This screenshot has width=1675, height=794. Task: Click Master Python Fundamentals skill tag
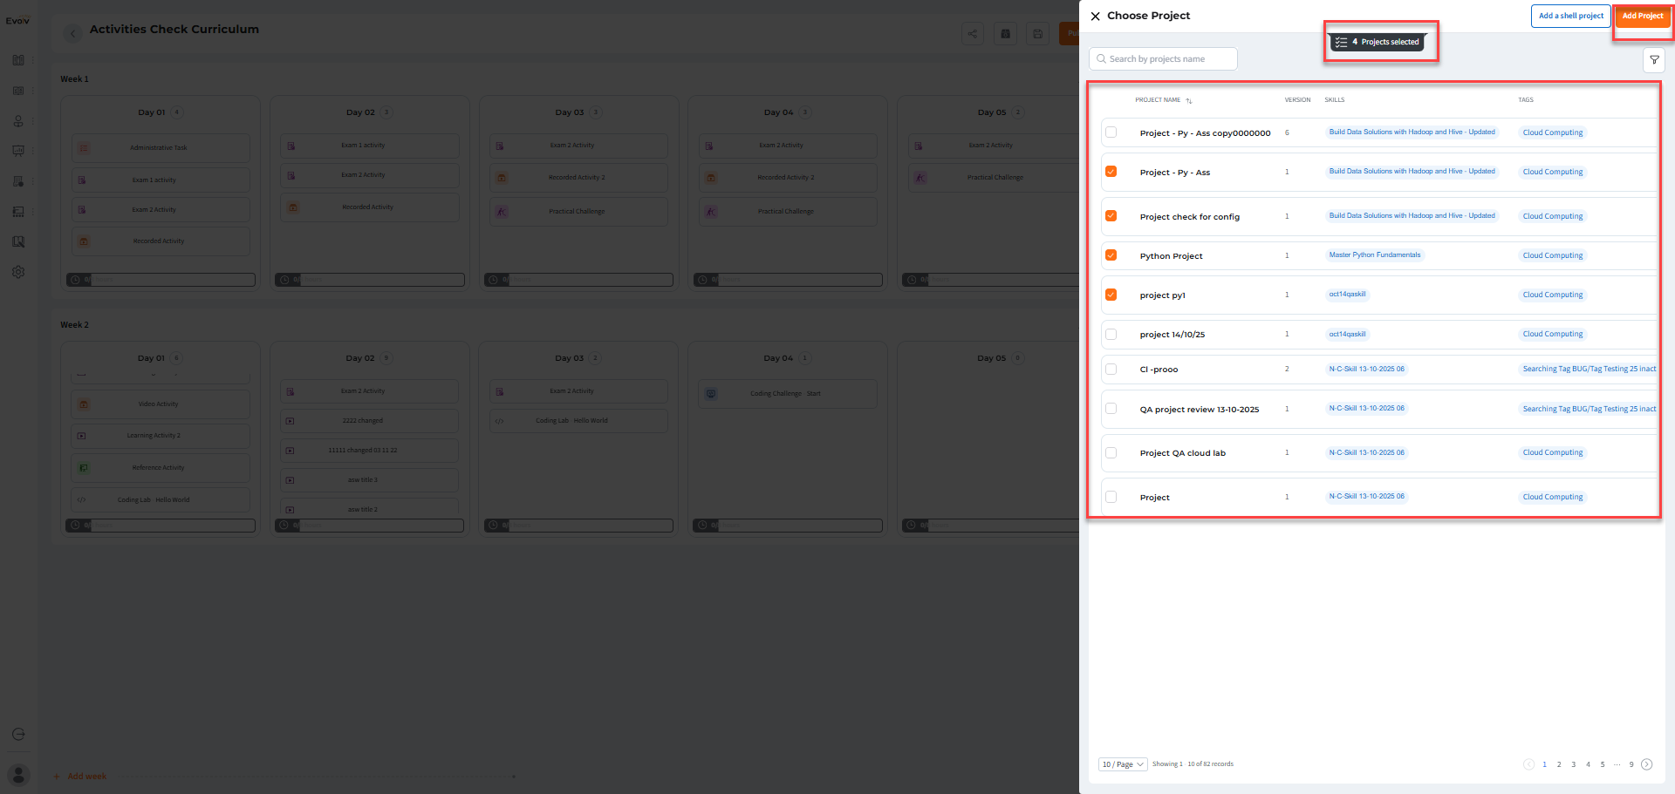[x=1375, y=255]
